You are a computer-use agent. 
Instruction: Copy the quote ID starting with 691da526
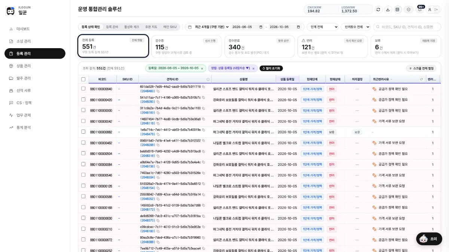pos(204,87)
